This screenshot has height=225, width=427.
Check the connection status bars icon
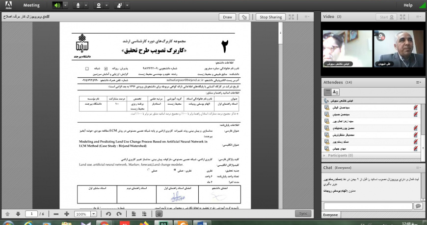tap(422, 5)
